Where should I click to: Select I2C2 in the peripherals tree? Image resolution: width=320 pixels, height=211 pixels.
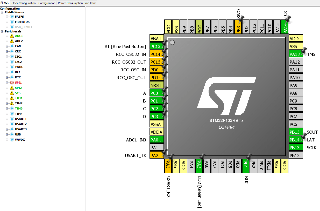[x=18, y=62]
